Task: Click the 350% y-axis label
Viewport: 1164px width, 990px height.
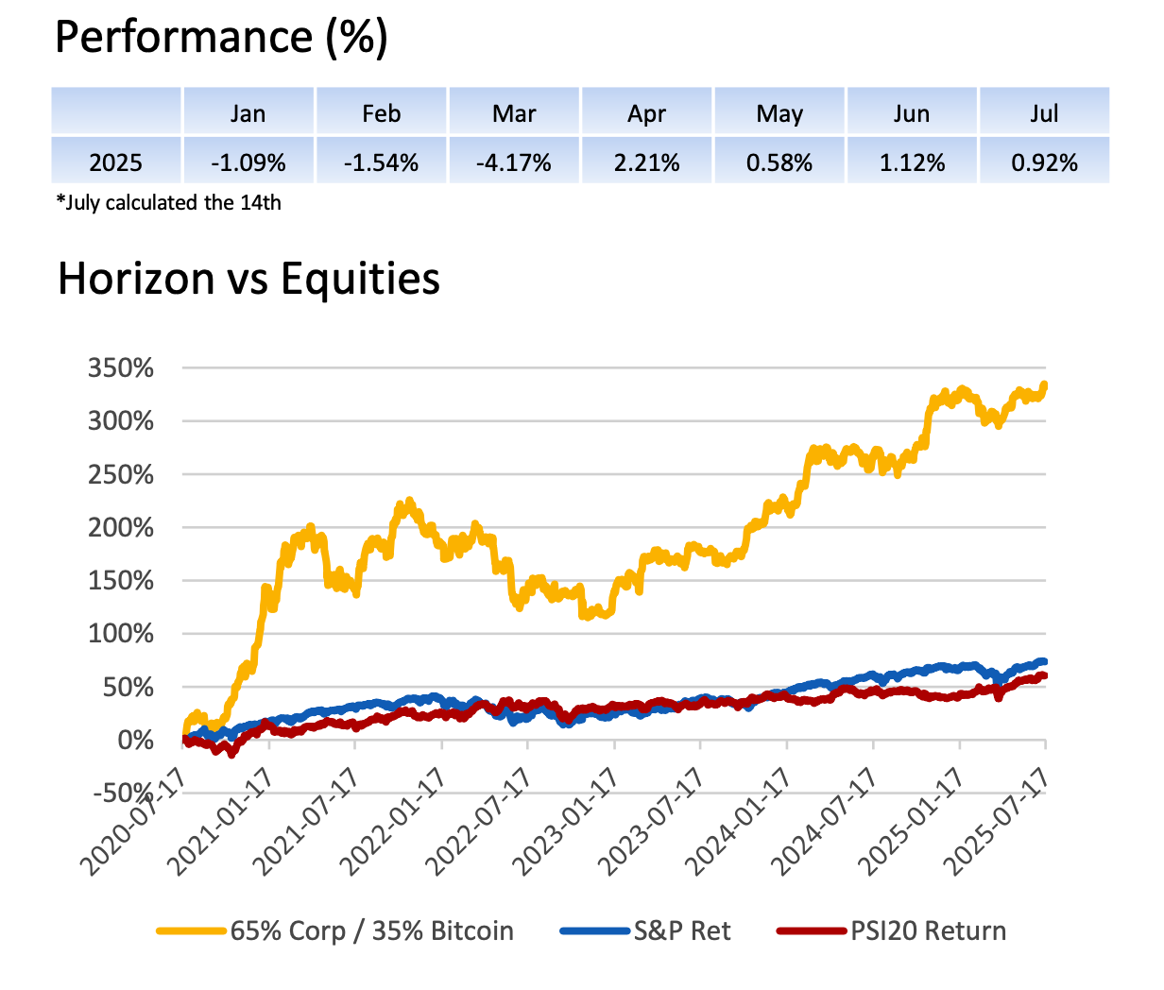Action: [121, 368]
